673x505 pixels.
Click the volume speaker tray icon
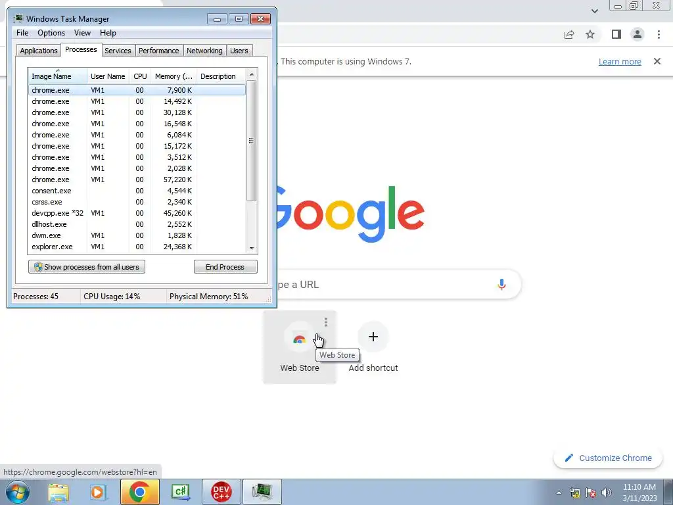(607, 493)
